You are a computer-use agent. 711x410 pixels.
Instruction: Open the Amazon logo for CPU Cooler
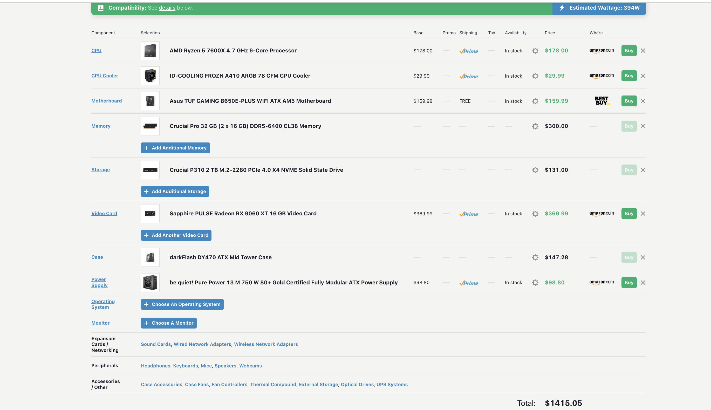click(x=601, y=76)
